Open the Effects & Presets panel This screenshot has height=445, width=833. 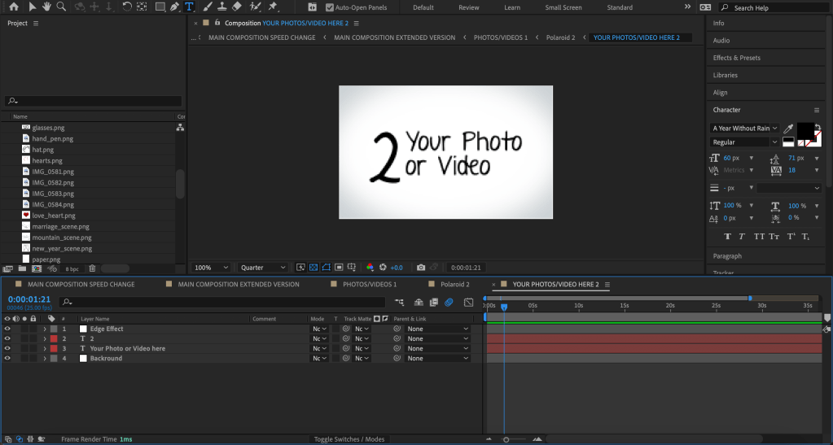[736, 58]
